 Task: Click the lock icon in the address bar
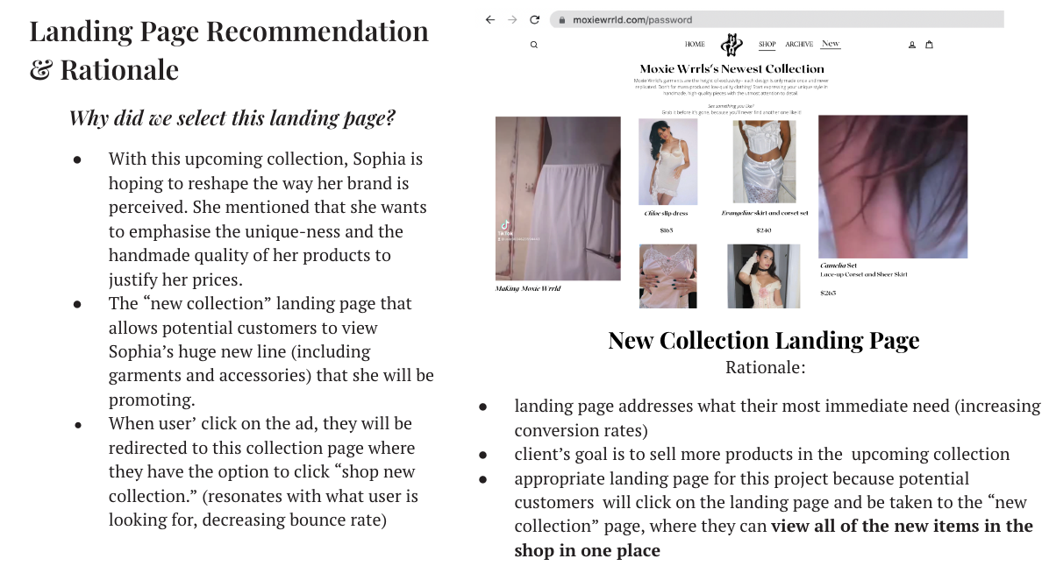click(562, 20)
